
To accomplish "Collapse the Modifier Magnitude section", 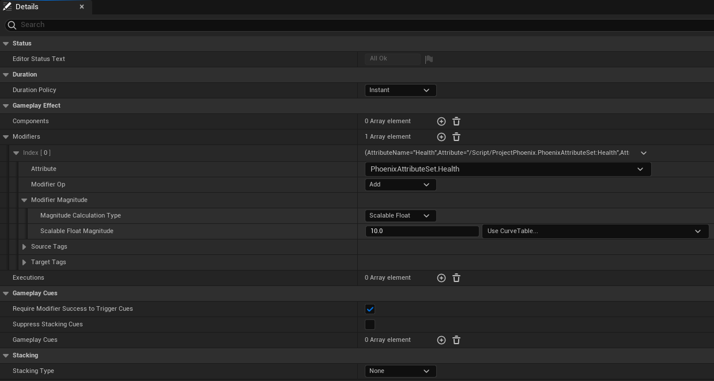I will [24, 200].
